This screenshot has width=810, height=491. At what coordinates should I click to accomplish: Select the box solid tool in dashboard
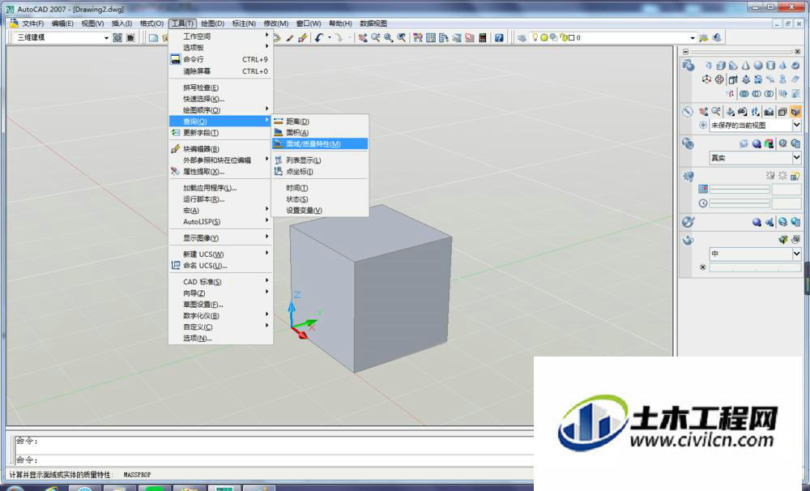pyautogui.click(x=721, y=65)
